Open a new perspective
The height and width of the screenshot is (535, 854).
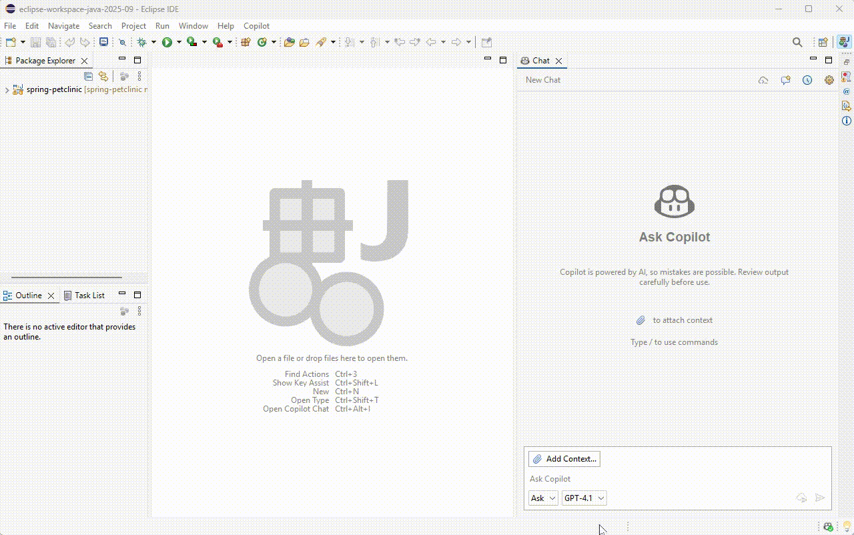tap(823, 42)
